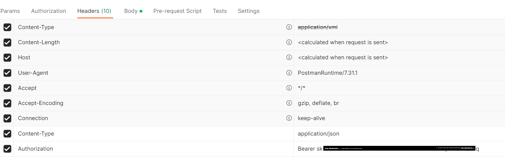Show info icon for Connection header
This screenshot has height=158, width=505.
[289, 118]
